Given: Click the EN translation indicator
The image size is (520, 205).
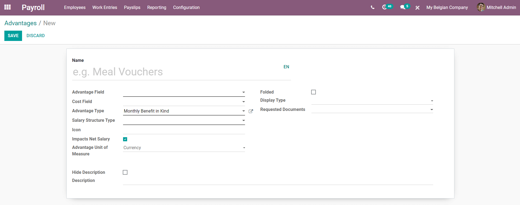Looking at the screenshot, I should tap(286, 67).
